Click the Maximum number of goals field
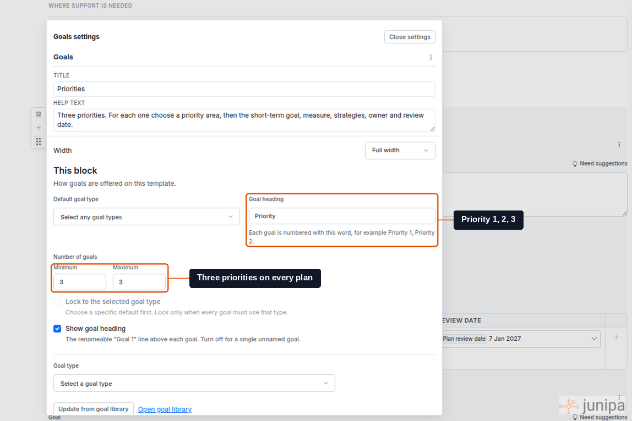 (x=139, y=282)
